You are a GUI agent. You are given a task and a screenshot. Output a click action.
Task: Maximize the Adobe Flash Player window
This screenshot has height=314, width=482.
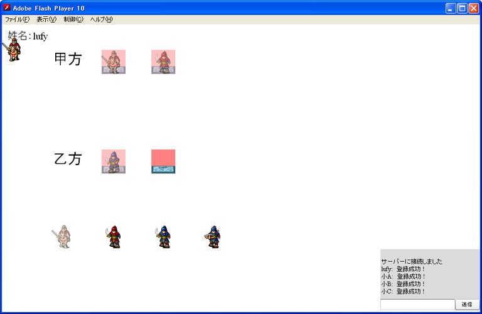pyautogui.click(x=463, y=8)
